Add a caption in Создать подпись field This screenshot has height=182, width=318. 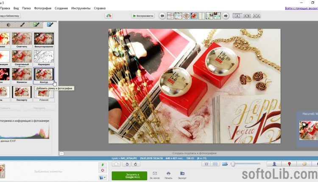[x=194, y=153]
